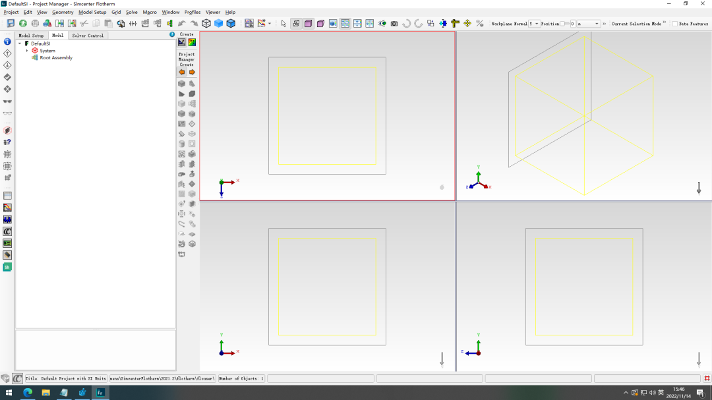Viewport: 712px width, 400px height.
Task: Expand the toolbar overflow chevron after units
Action: click(605, 24)
